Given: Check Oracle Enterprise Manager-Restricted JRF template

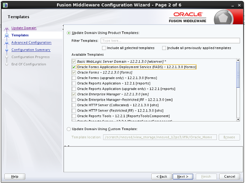Looking at the screenshot, I should [x=74, y=100].
